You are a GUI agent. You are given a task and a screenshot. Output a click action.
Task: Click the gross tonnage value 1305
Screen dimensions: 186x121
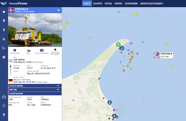click(11, 99)
